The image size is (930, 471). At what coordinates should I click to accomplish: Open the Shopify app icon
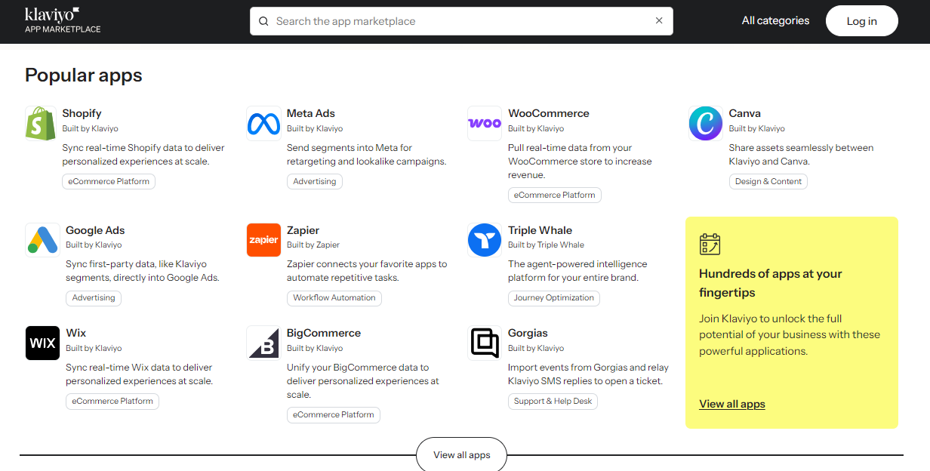tap(41, 123)
